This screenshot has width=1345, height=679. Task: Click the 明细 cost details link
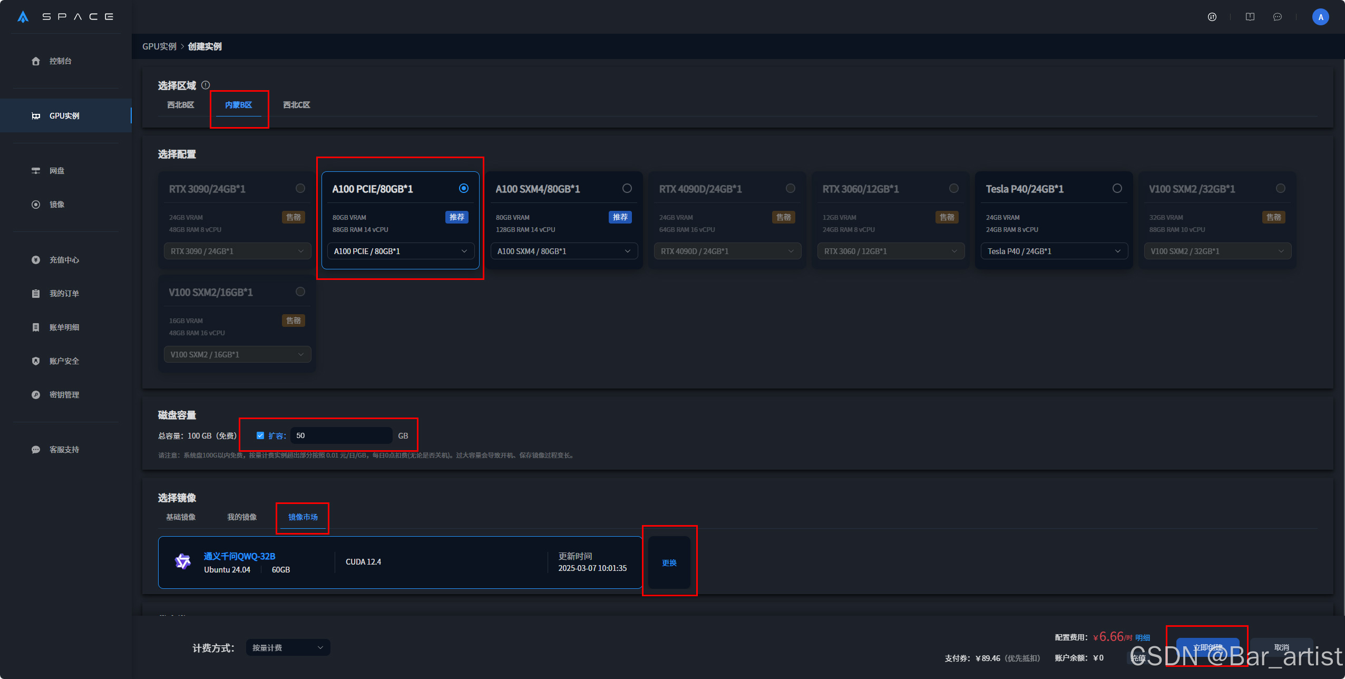coord(1143,637)
